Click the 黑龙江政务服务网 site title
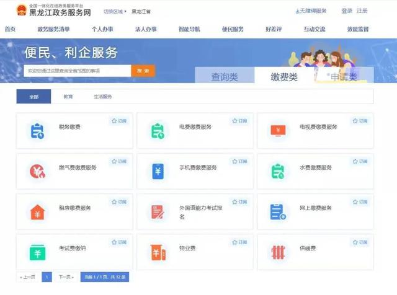Image resolution: width=397 pixels, height=295 pixels. (x=60, y=12)
